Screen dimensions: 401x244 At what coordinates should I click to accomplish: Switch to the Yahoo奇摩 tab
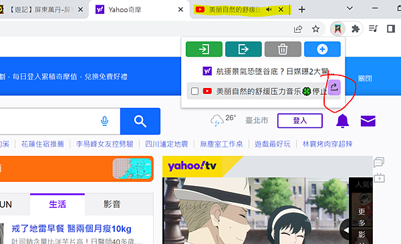[x=140, y=9]
